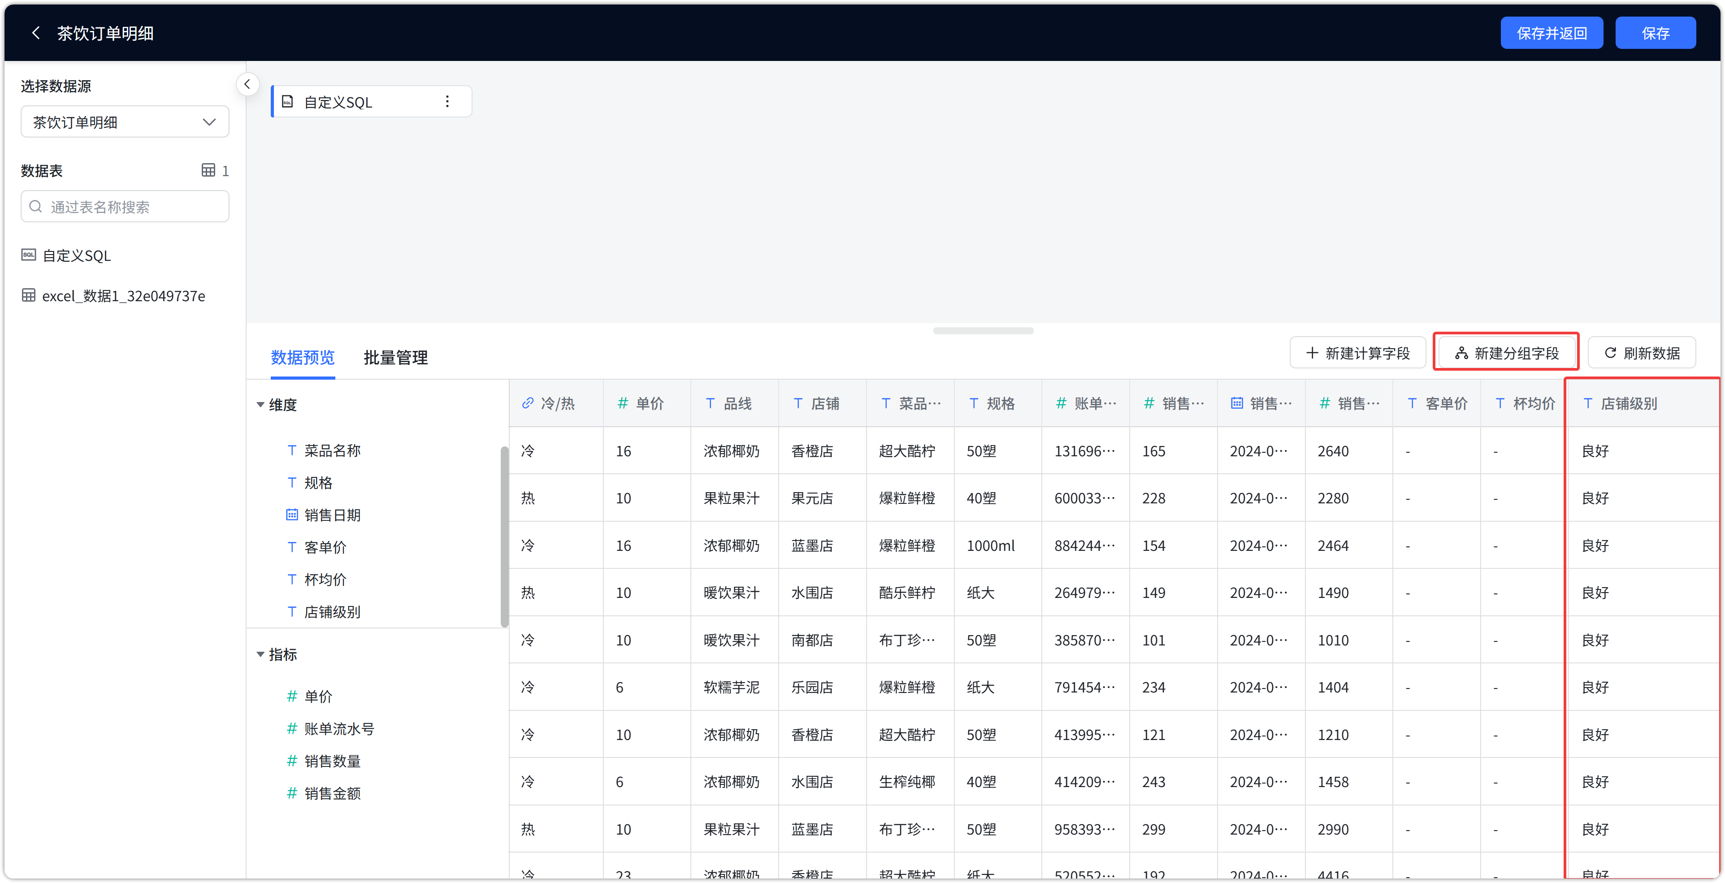Click the 保存 button
The width and height of the screenshot is (1725, 883).
(x=1655, y=33)
